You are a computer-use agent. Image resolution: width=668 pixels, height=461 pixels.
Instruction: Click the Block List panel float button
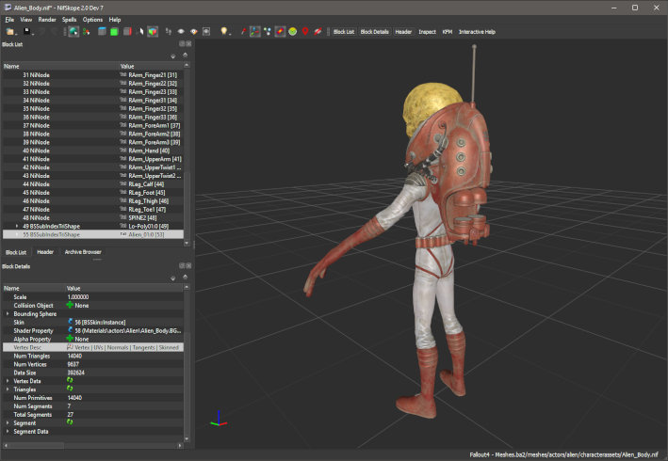[x=182, y=44]
